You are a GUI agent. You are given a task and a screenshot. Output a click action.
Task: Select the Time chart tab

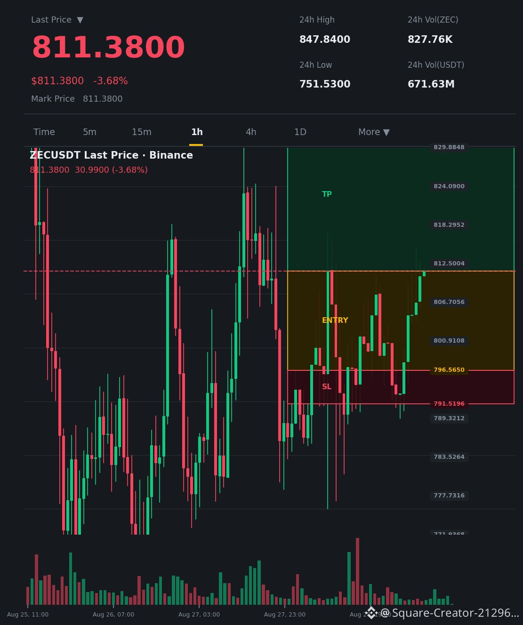44,132
